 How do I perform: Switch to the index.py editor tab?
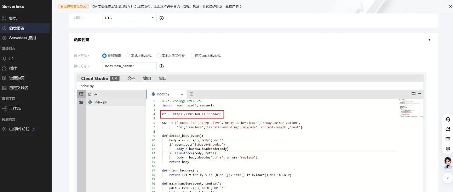coord(167,94)
